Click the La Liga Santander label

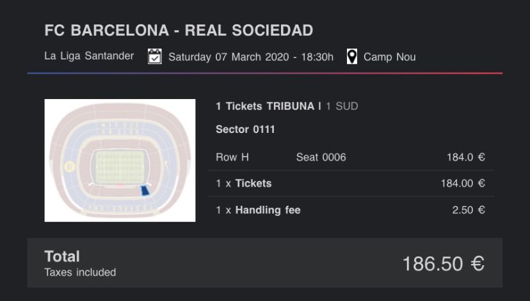[89, 56]
